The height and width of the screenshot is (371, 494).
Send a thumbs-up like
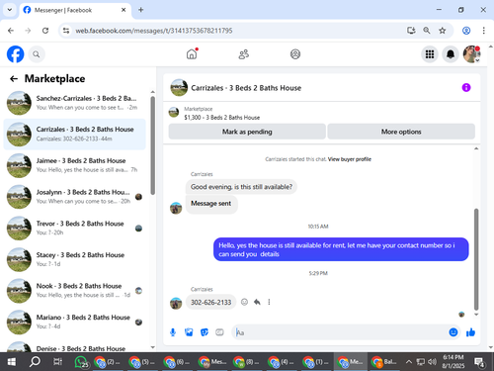pos(470,332)
